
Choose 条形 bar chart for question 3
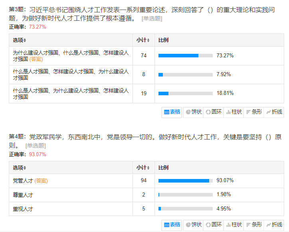(253, 112)
